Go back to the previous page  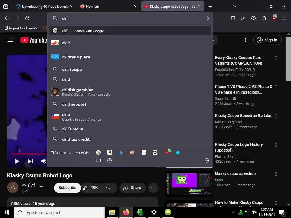pyautogui.click(x=7, y=18)
